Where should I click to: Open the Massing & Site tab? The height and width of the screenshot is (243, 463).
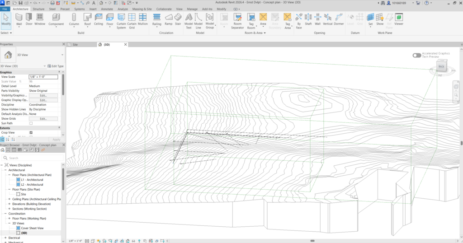click(142, 9)
